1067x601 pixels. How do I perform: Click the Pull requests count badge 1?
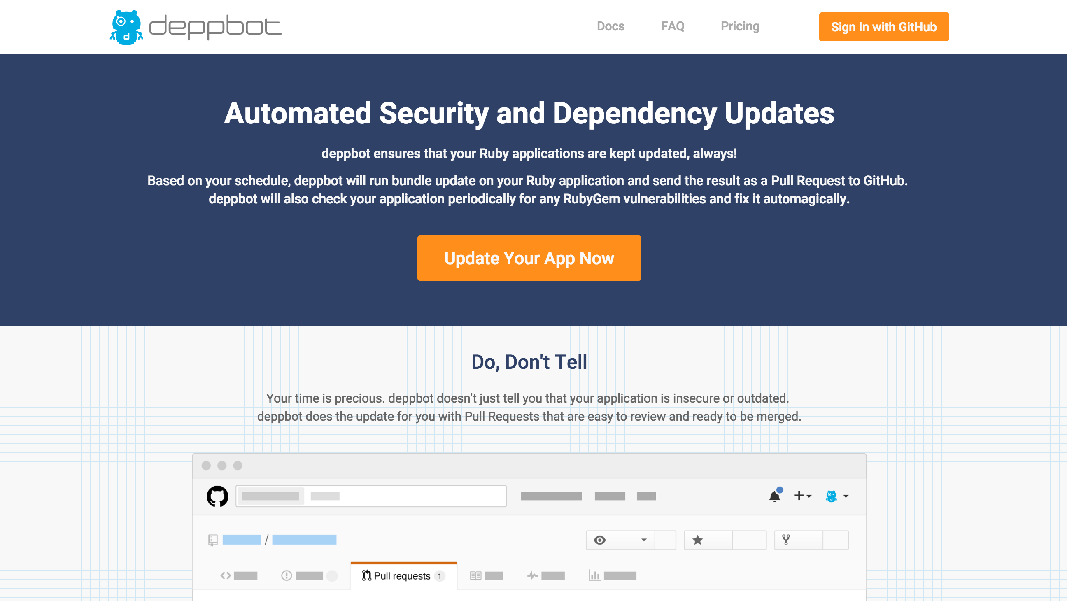pos(440,576)
